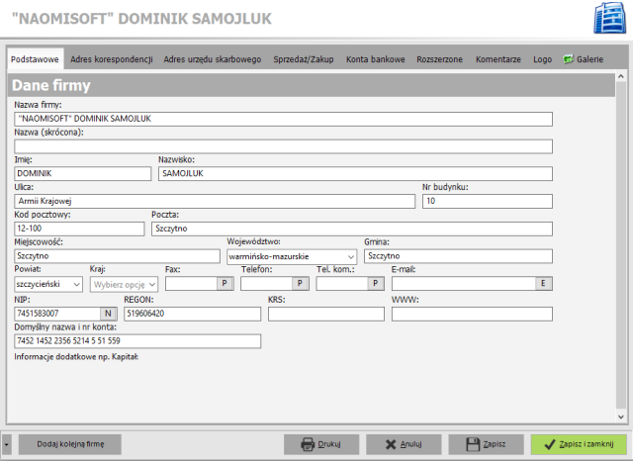Click the green Zapisz i zamknij button

(579, 444)
